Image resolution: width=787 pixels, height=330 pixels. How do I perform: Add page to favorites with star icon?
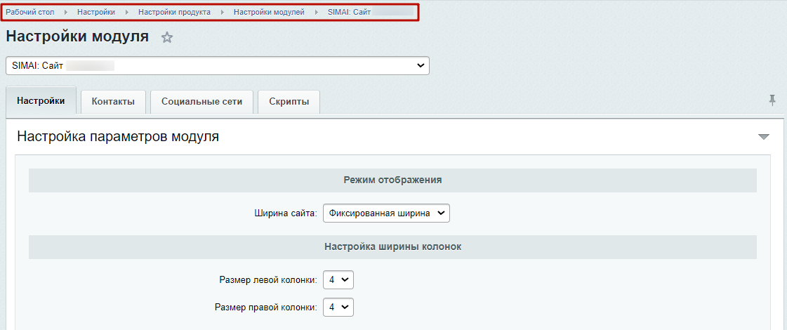[166, 38]
